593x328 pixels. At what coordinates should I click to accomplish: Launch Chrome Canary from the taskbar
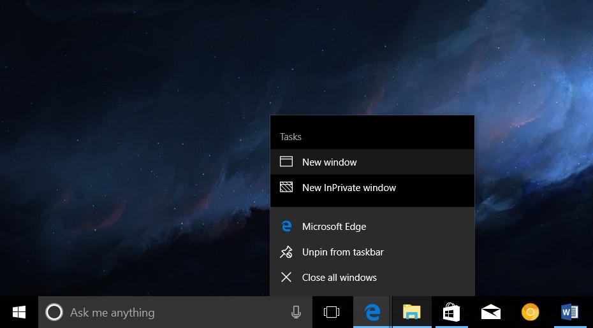pos(530,312)
